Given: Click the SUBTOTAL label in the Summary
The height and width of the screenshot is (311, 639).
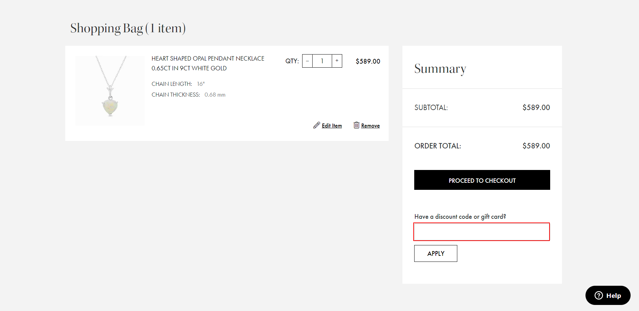Looking at the screenshot, I should pyautogui.click(x=431, y=107).
